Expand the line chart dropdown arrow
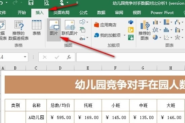Viewport: 185px width, 123px height. (160, 30)
